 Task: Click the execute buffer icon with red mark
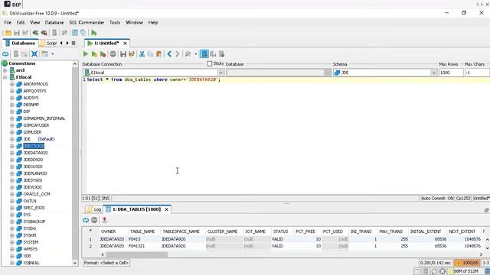[x=103, y=54]
